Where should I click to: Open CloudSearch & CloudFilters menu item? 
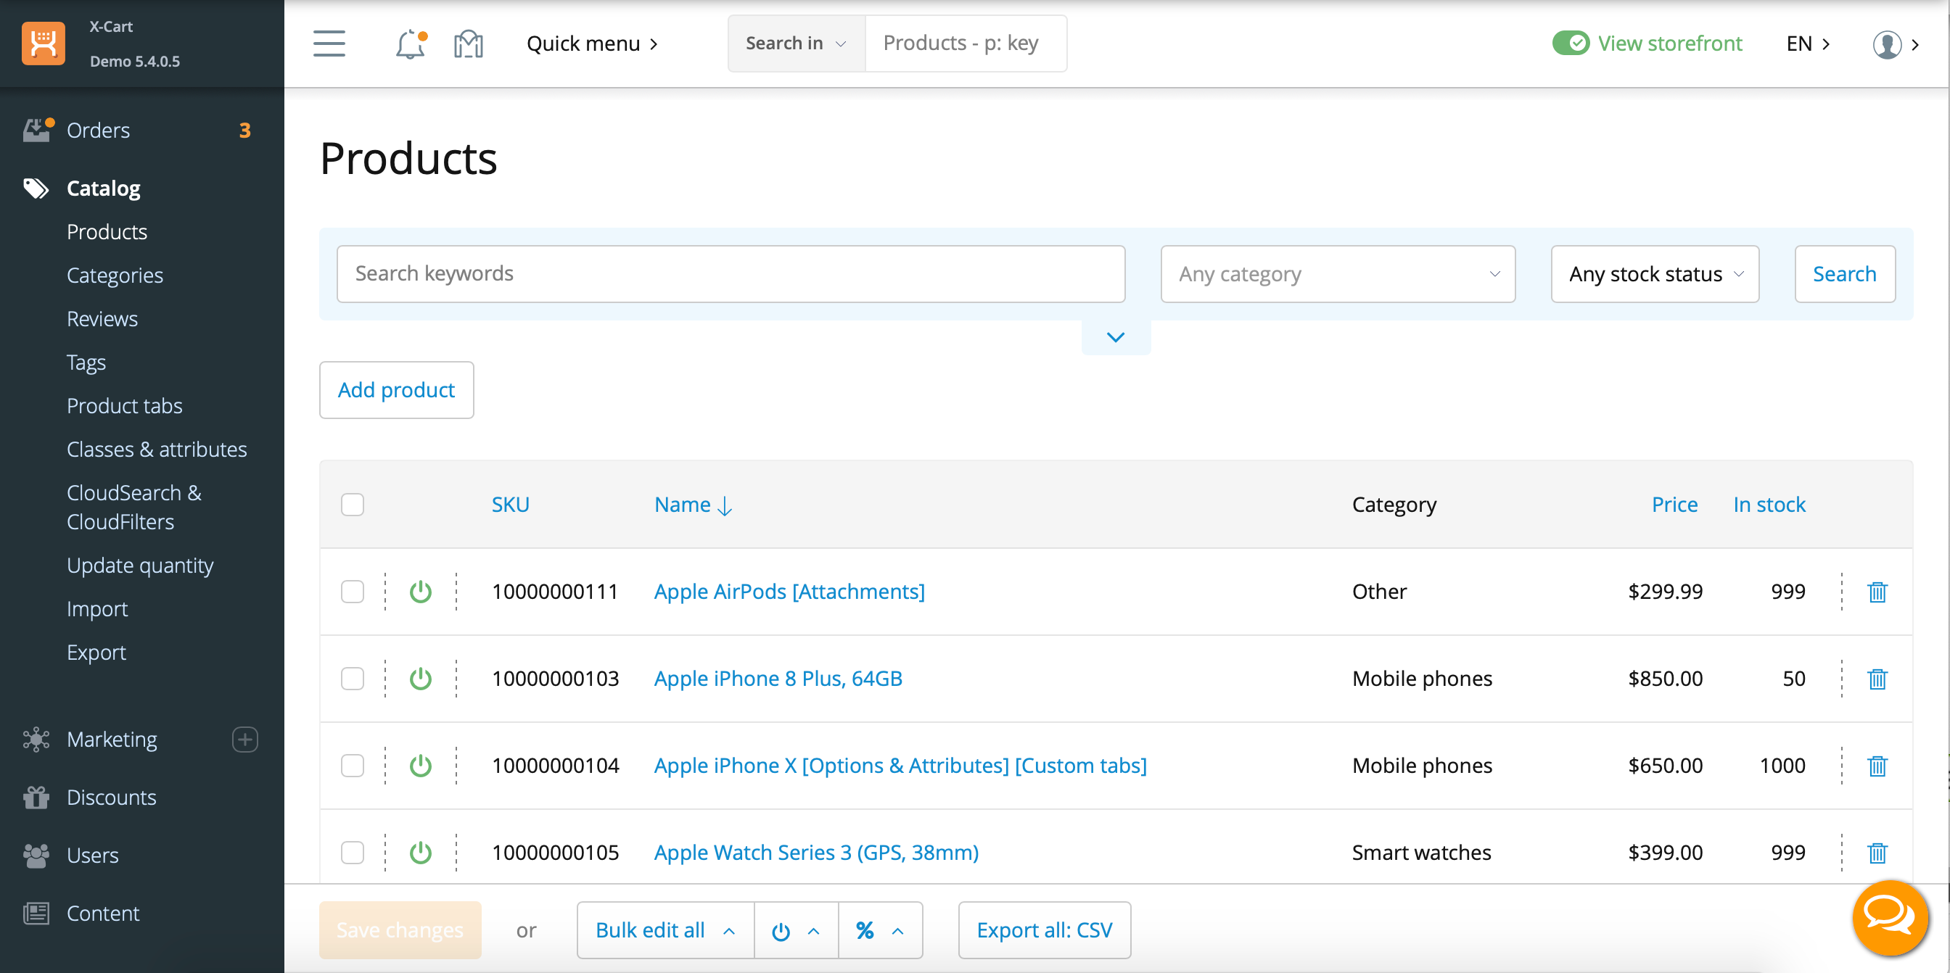click(x=134, y=507)
